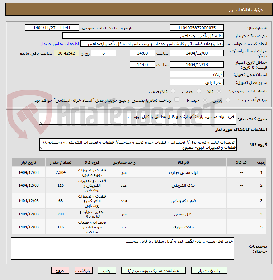Screen dimensions: 273x280
Task: Click the quantity cell 68
Action: coord(61,201)
